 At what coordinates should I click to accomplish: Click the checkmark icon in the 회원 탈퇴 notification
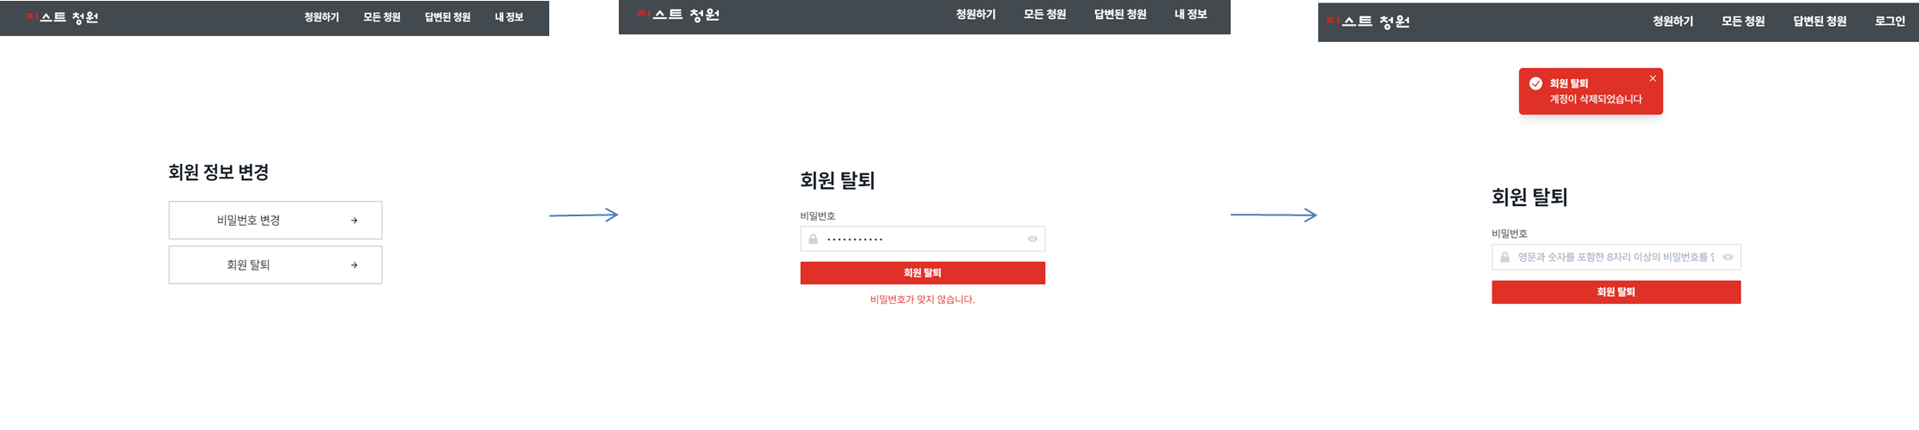click(x=1535, y=83)
